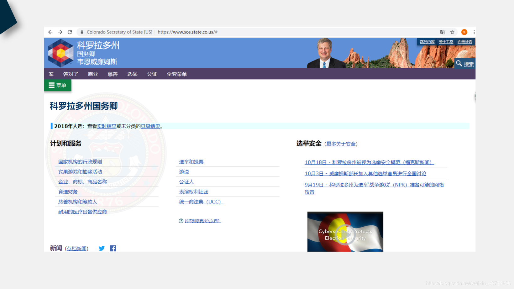514x289 pixels.
Task: Click the 科罗拉多州 site title in header
Action: [x=98, y=45]
